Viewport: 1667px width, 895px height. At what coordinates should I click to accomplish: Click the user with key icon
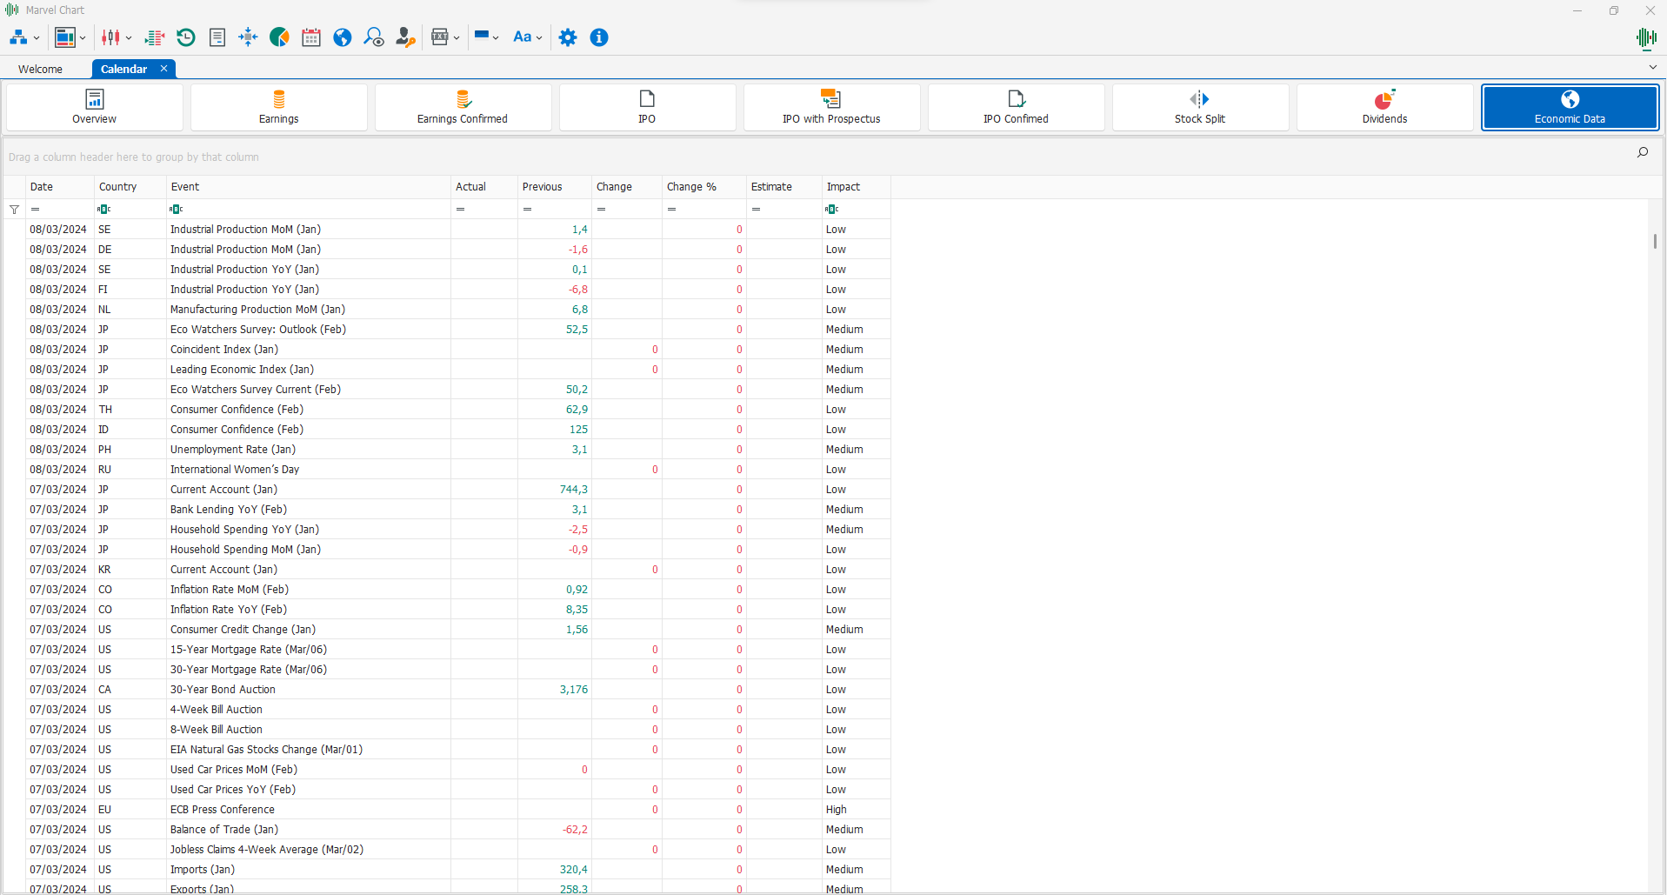coord(405,37)
